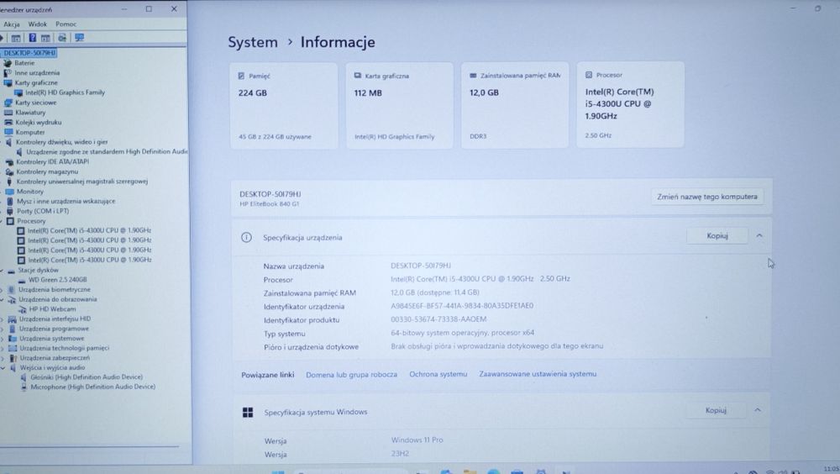Click the Klawiatury keyboard icon
This screenshot has width=840, height=474.
point(8,113)
